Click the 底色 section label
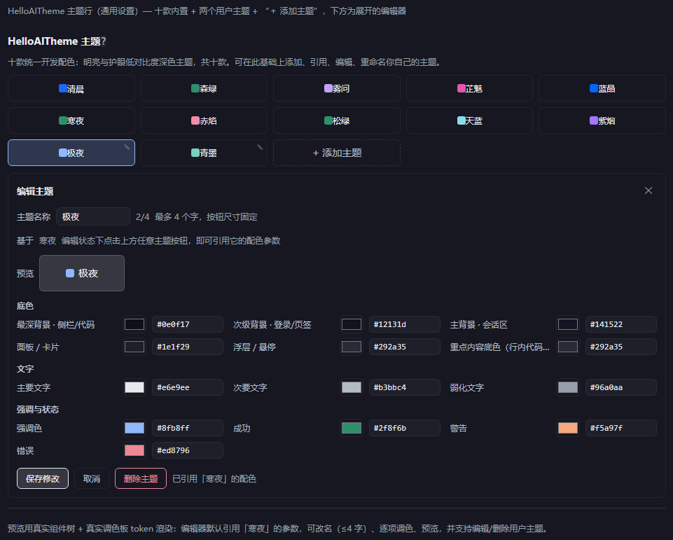Screen dimensions: 673x540 point(25,306)
